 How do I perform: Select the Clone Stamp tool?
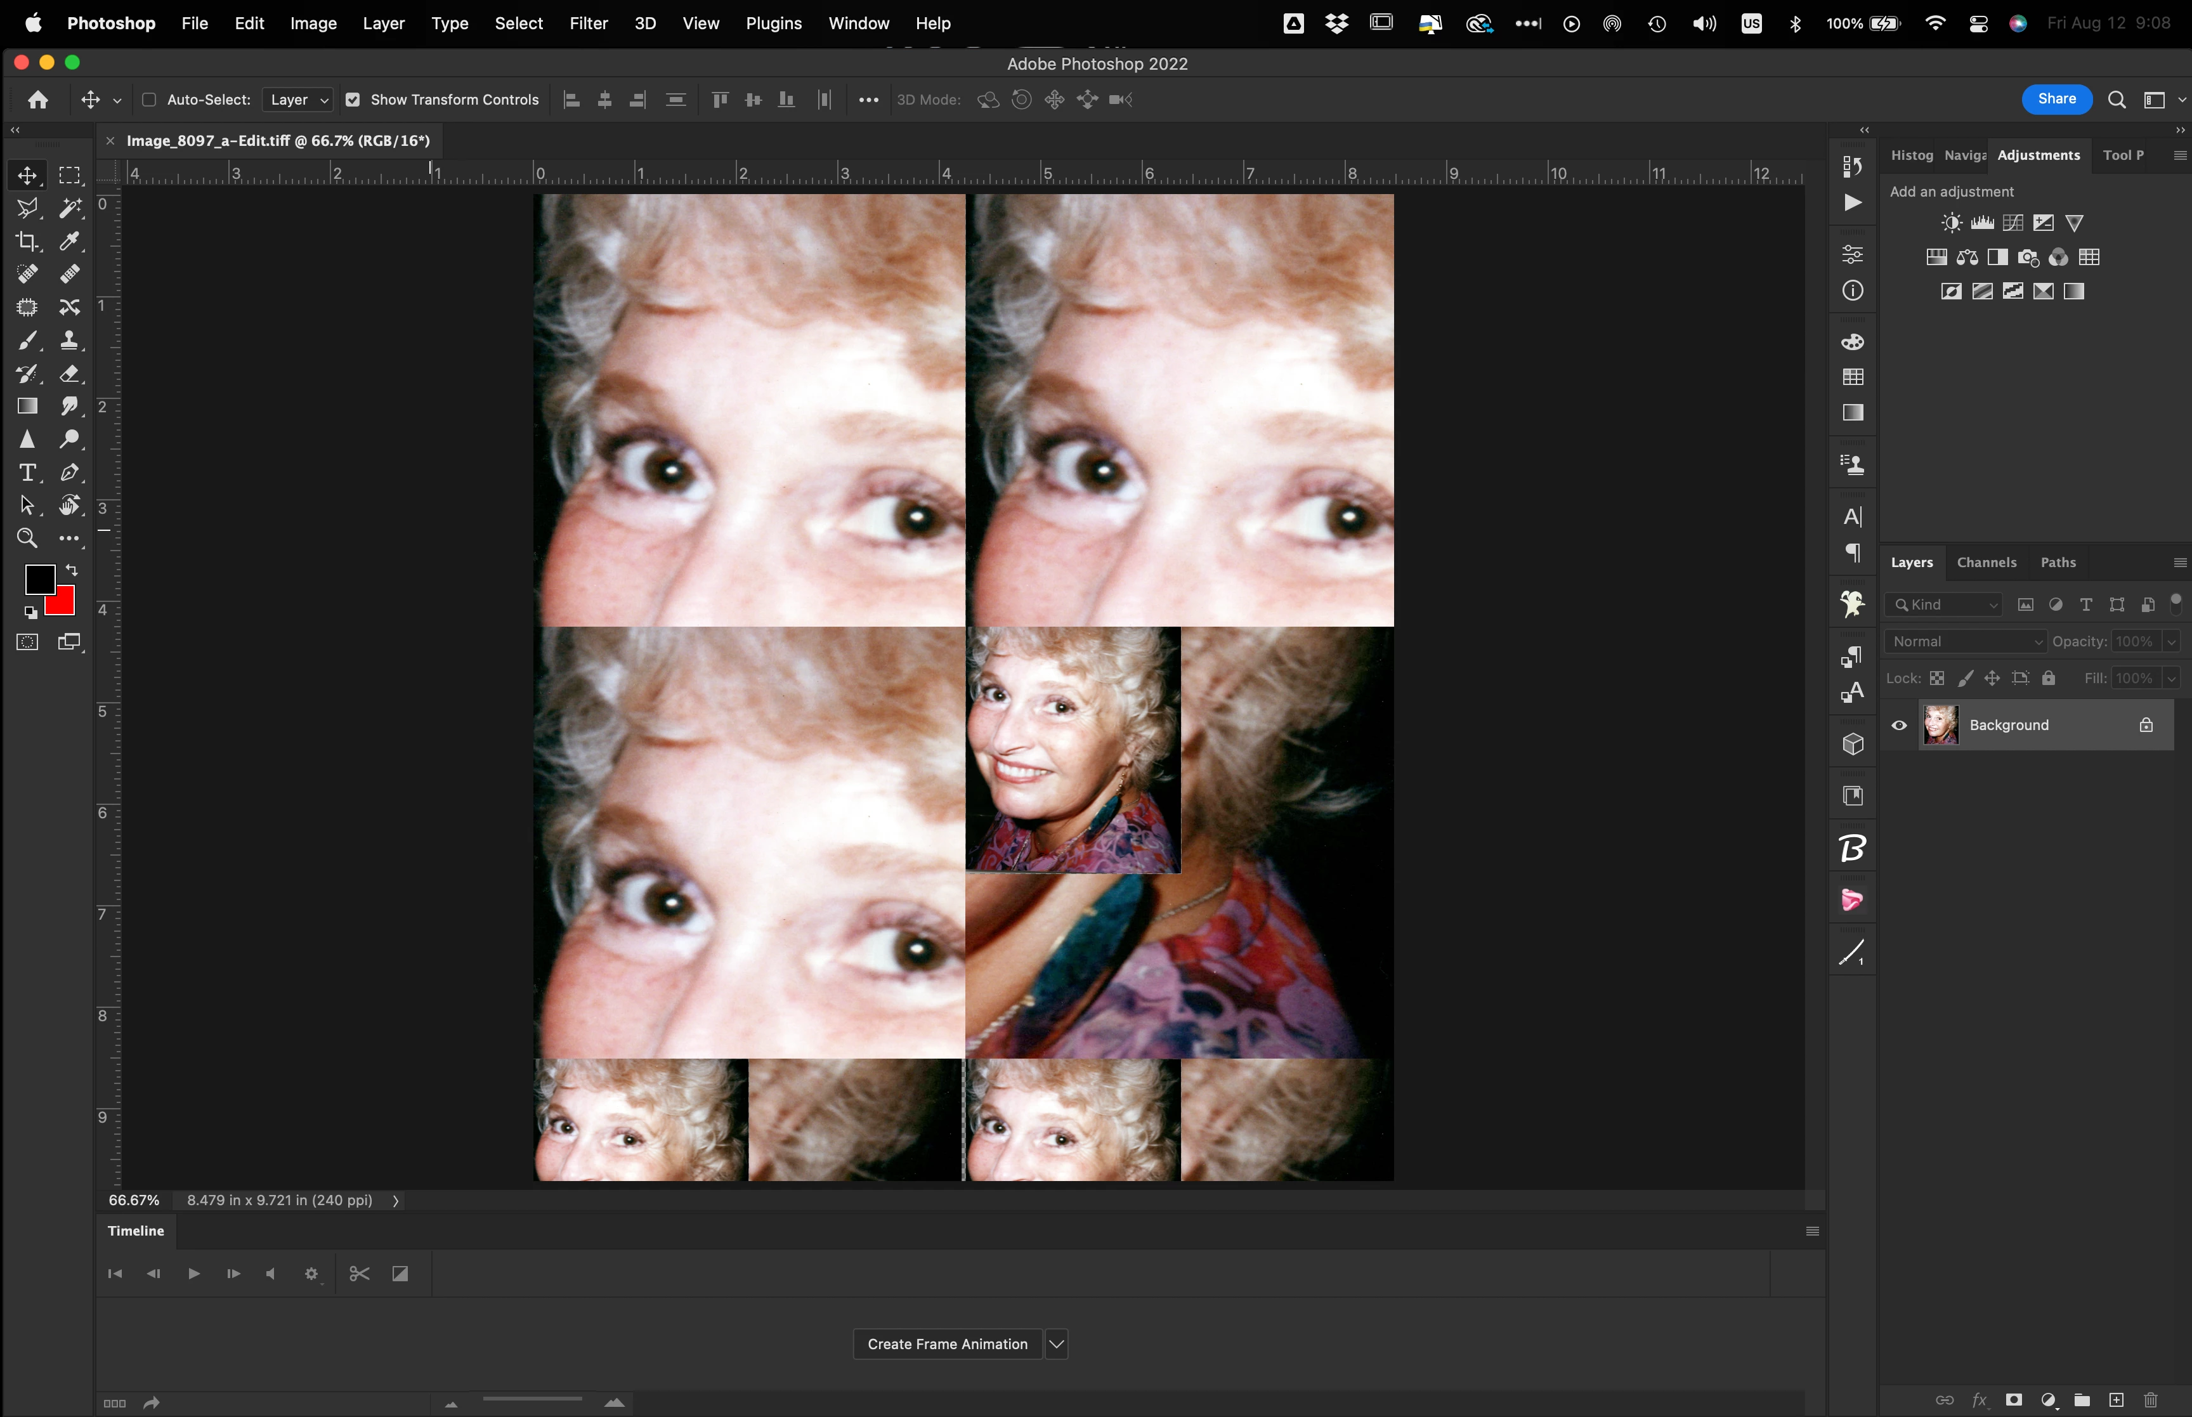(69, 341)
